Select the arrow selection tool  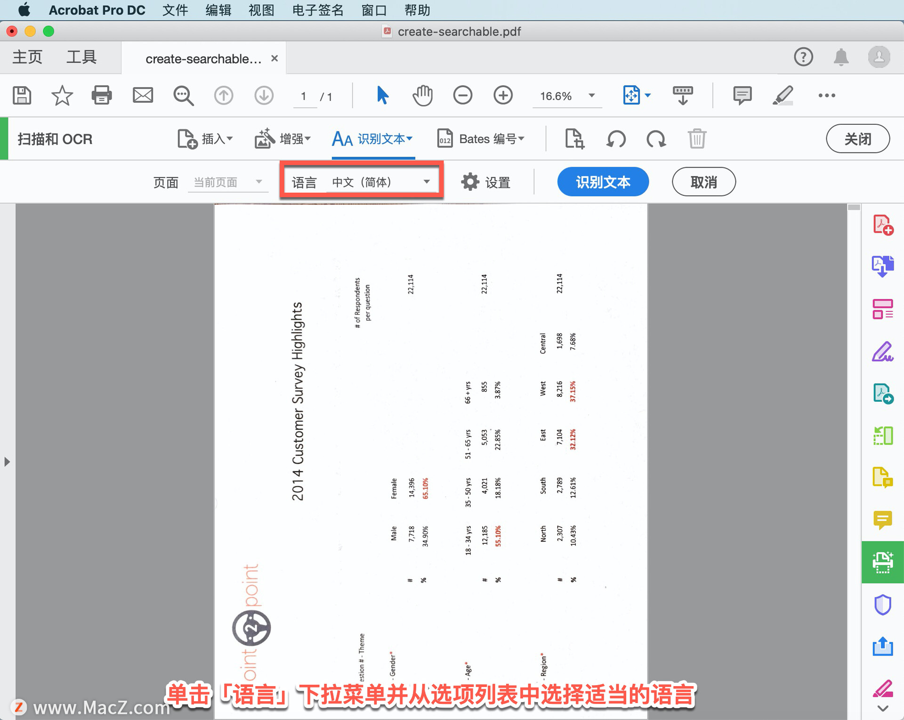[382, 96]
